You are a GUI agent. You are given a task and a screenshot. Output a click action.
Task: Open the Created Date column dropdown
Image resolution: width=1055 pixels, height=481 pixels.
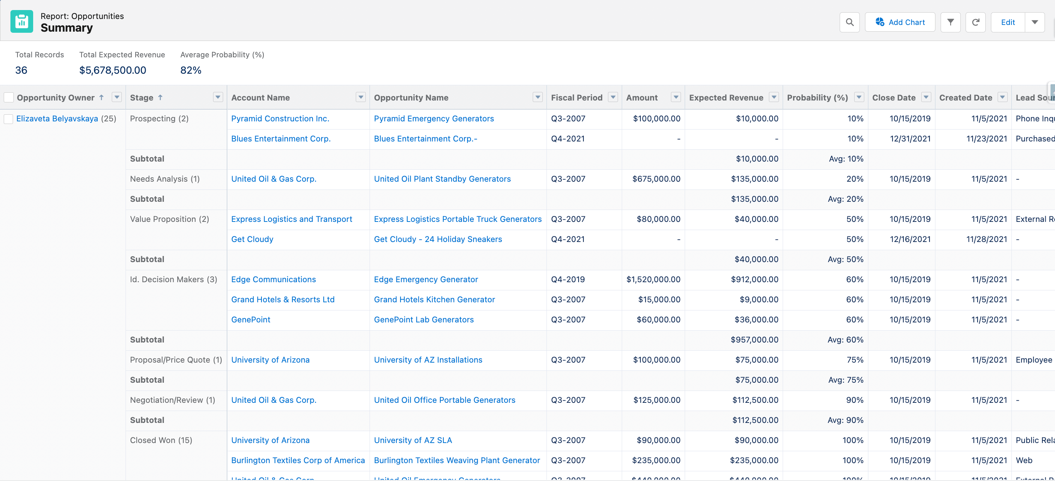[1002, 97]
